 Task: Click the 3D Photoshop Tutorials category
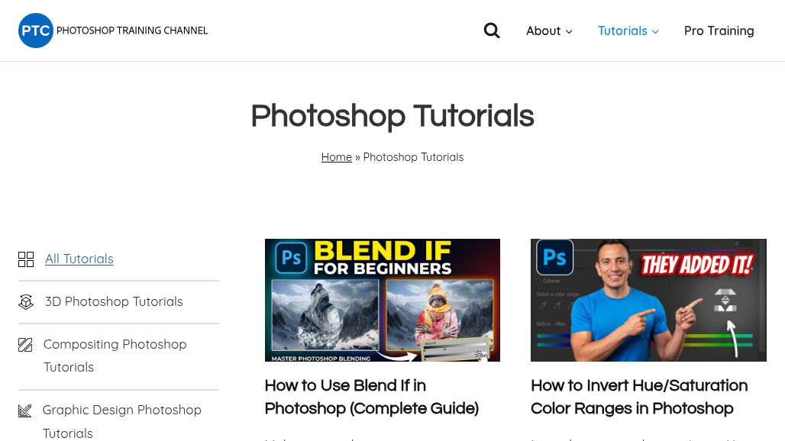click(x=113, y=301)
